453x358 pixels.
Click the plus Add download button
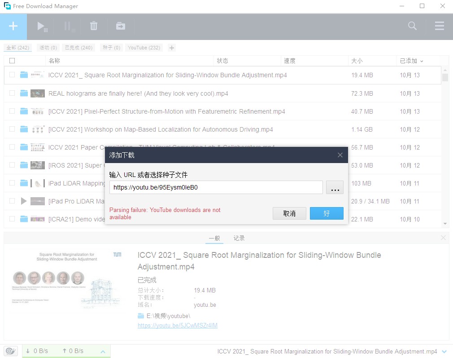point(13,27)
